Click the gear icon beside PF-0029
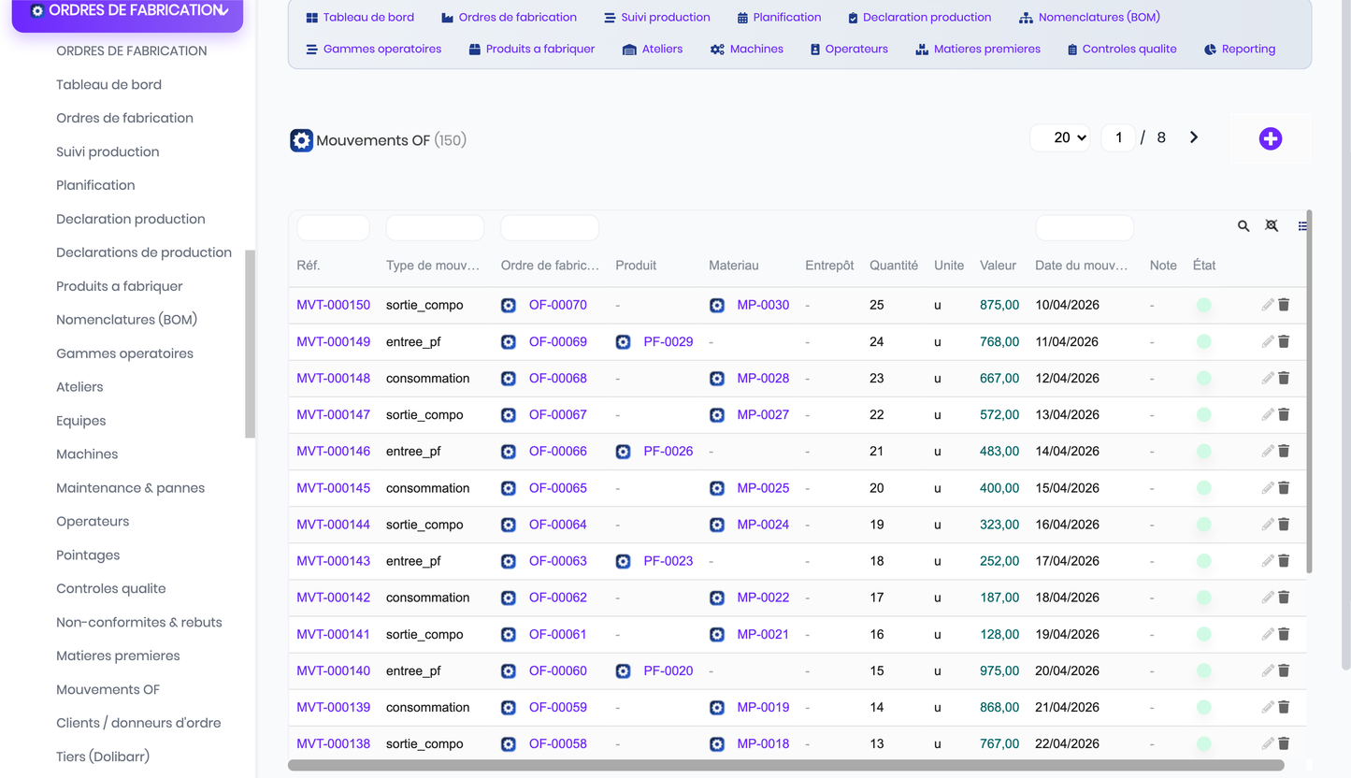The height and width of the screenshot is (778, 1351). click(624, 342)
